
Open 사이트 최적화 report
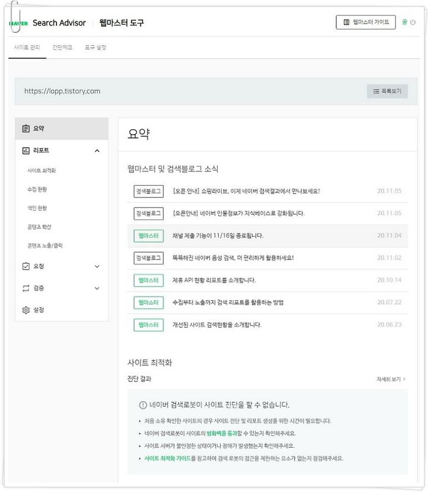click(x=42, y=170)
